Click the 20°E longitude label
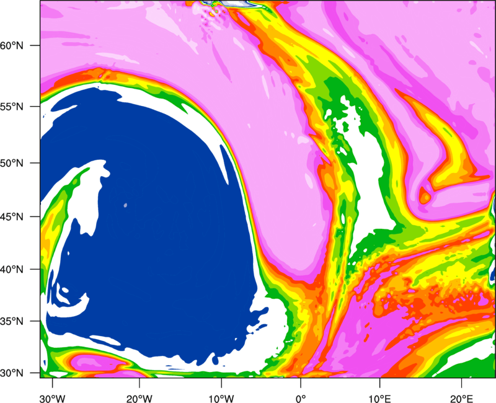The width and height of the screenshot is (496, 403). (461, 399)
